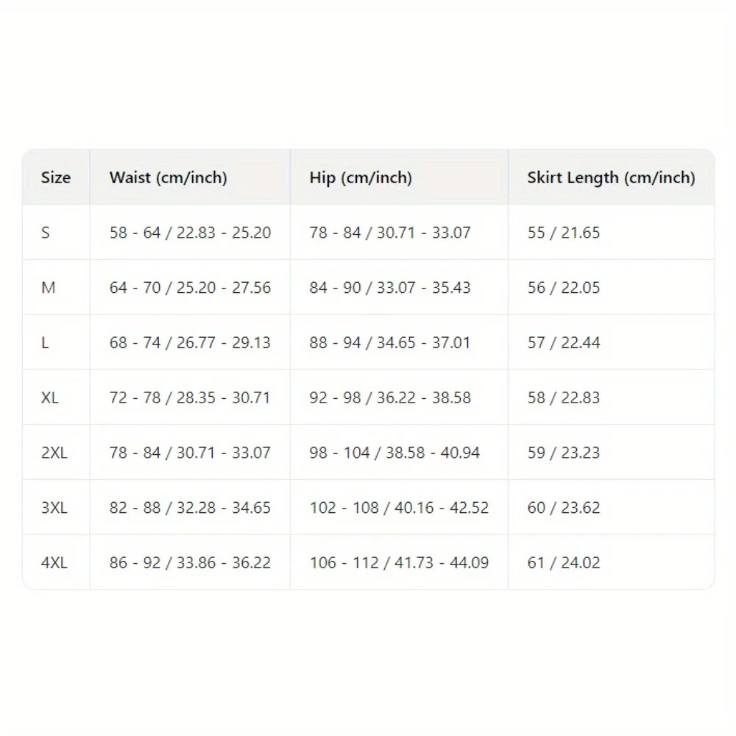
Task: Select the S size row label
Action: click(x=46, y=233)
